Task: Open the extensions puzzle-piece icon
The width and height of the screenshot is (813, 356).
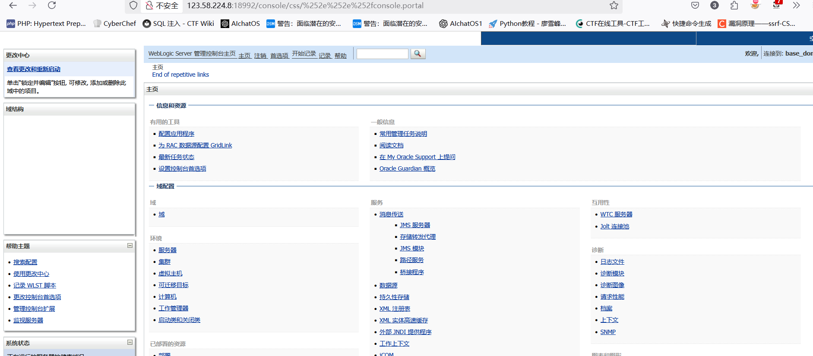Action: click(x=734, y=6)
